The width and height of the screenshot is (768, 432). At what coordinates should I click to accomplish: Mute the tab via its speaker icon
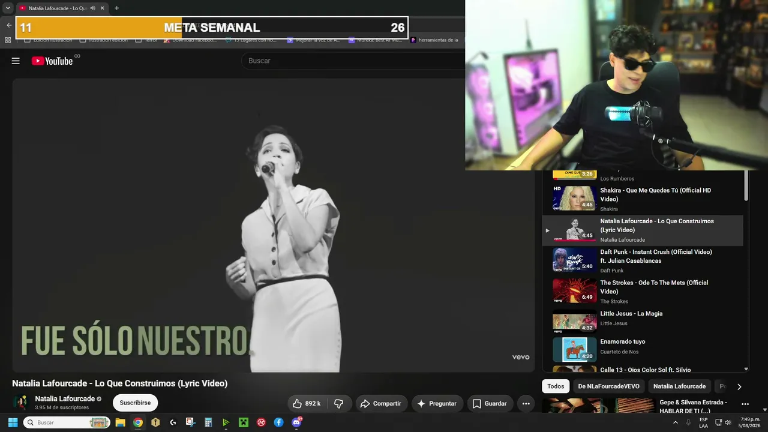(92, 8)
